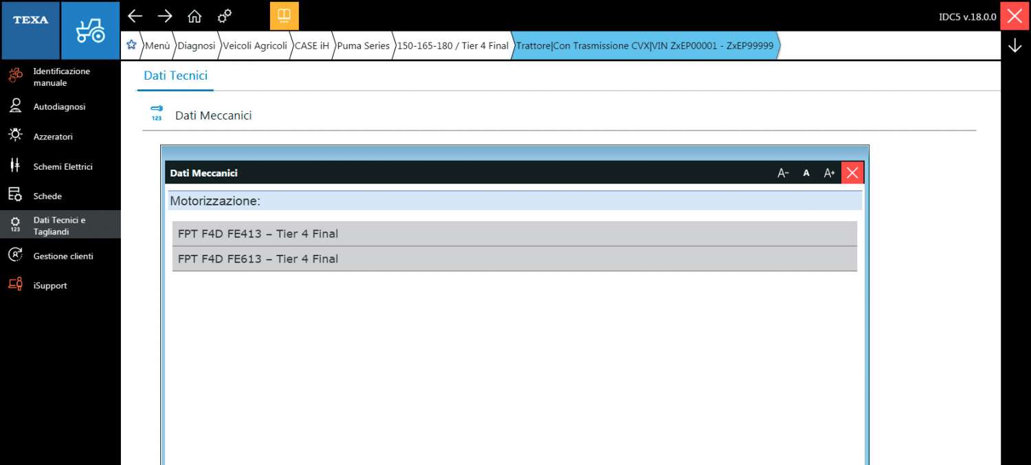1031x465 pixels.
Task: Click the iSupport orange icon
Action: [15, 284]
